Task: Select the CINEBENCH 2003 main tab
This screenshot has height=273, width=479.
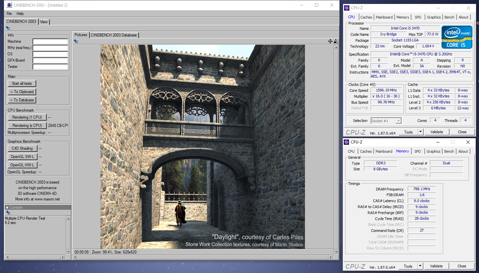Action: coord(21,22)
